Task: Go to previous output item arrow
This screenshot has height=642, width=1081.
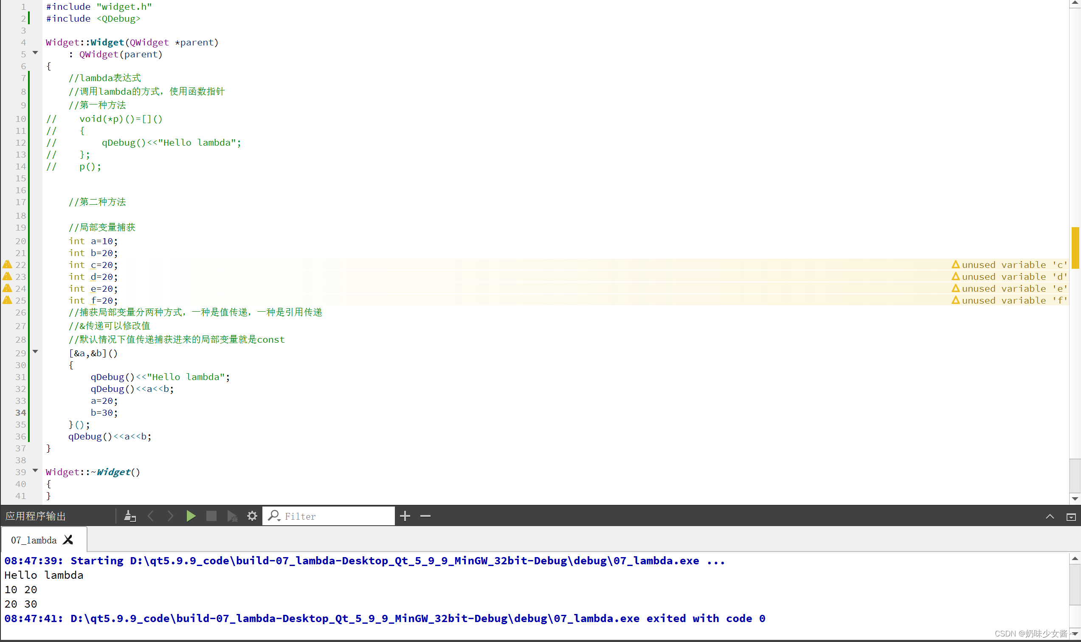Action: (x=151, y=515)
